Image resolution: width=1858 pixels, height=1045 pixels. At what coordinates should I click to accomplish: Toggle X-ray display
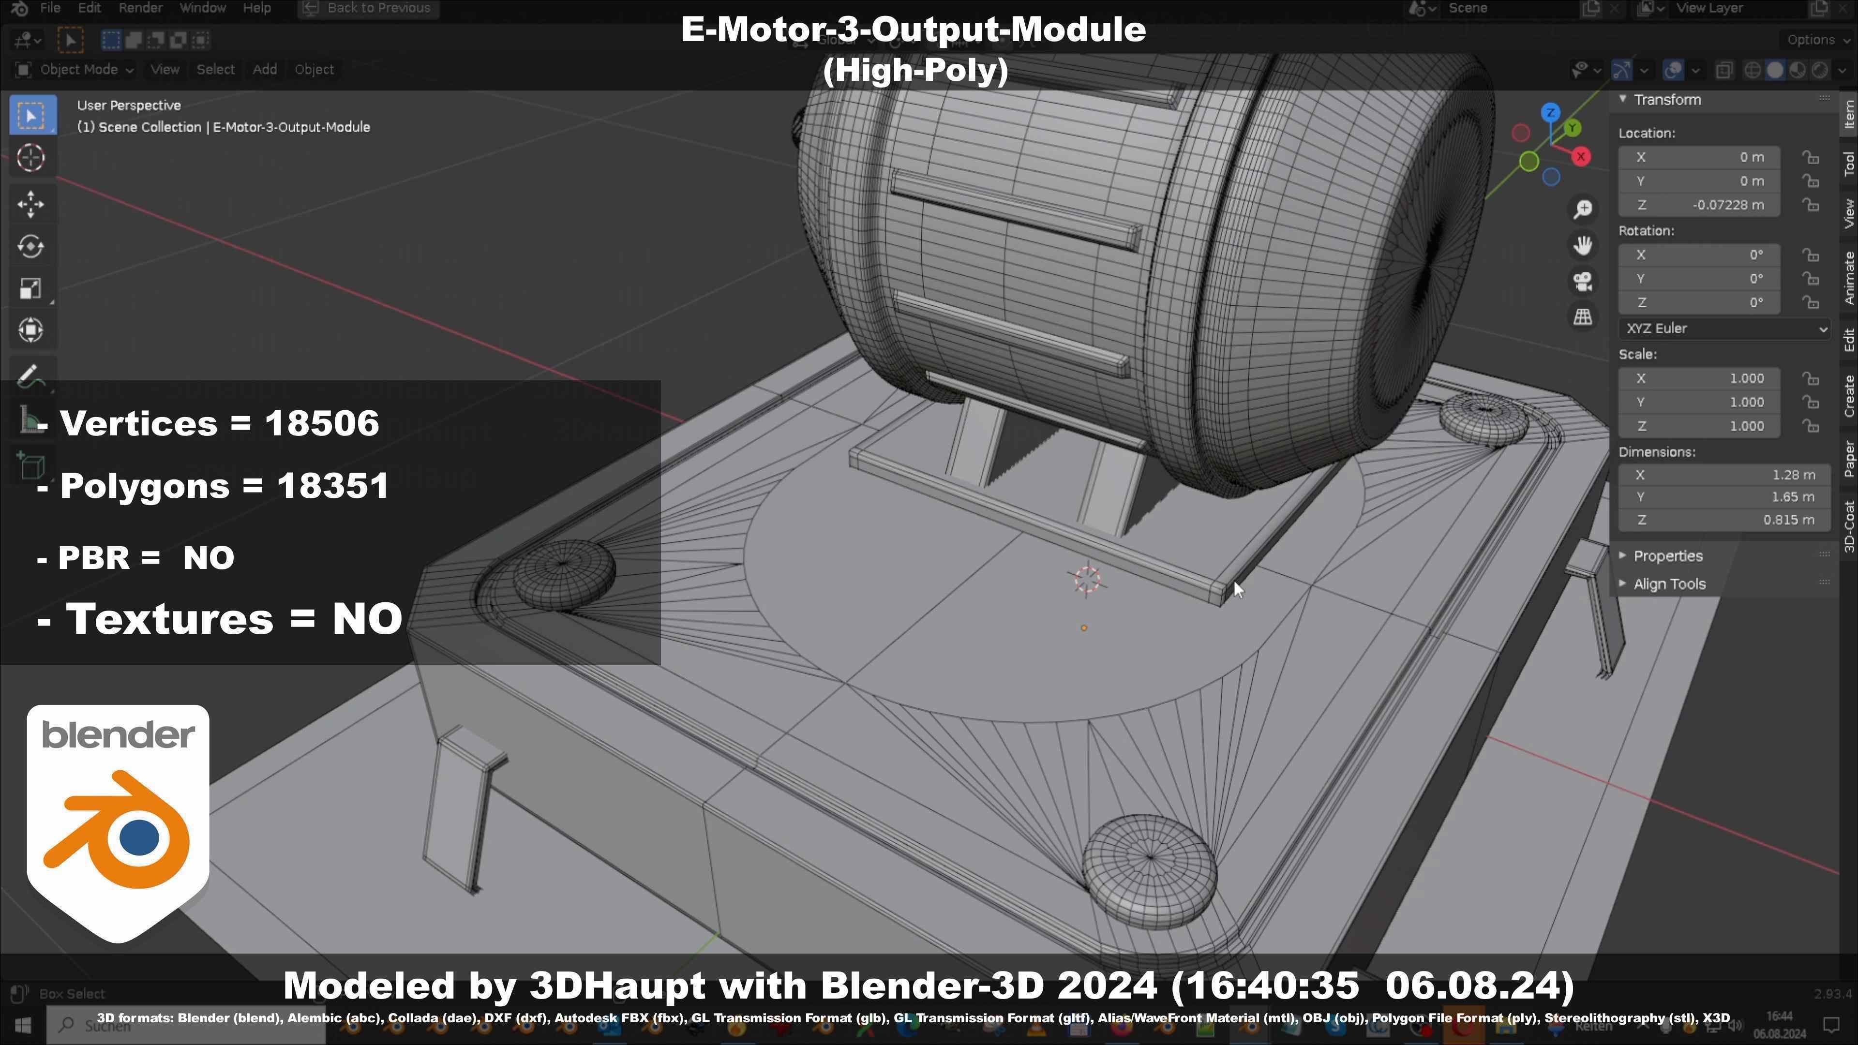tap(1724, 70)
